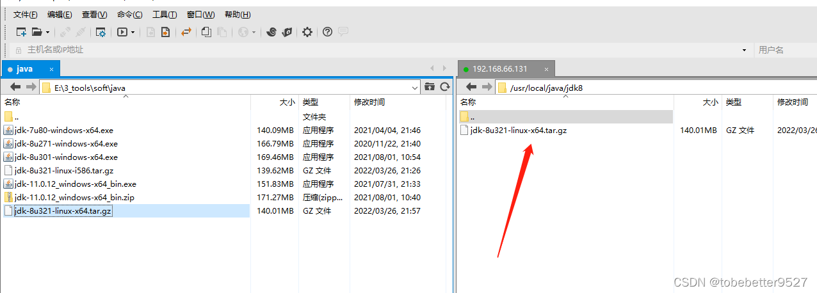Click the tab scroll right arrow
The image size is (817, 293).
tap(444, 68)
